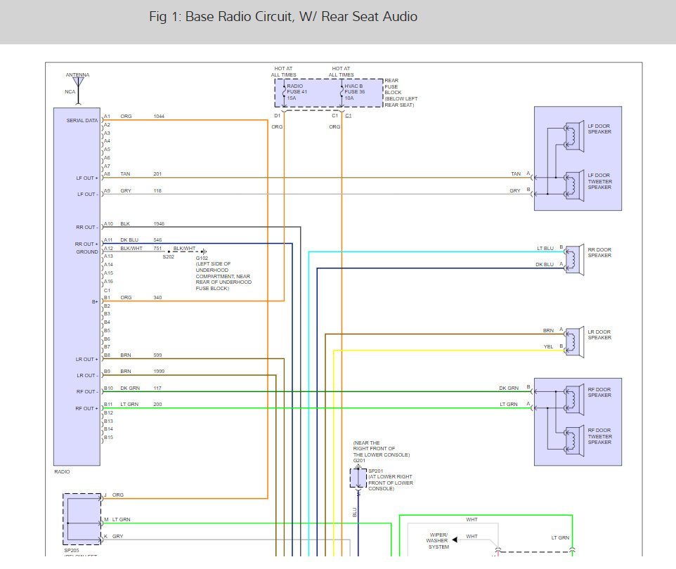Click the antenna symbol above the radio
The image size is (676, 569).
(x=78, y=91)
